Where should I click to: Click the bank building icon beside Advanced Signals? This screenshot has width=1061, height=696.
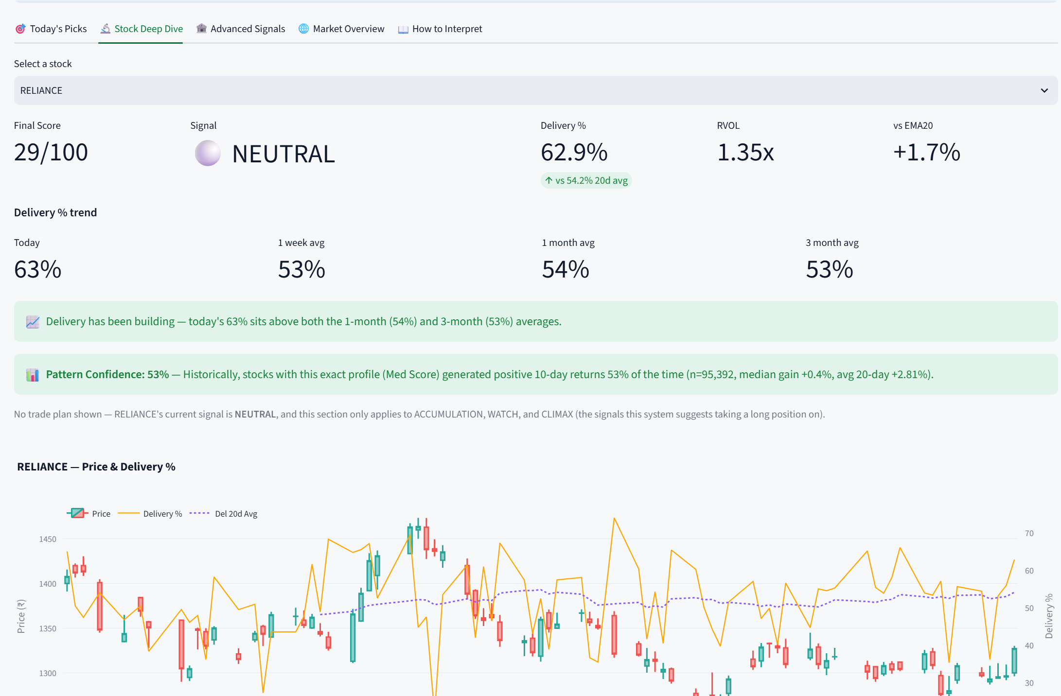point(201,29)
